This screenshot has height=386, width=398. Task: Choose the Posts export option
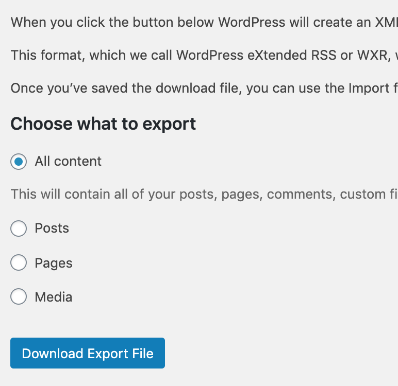(x=19, y=229)
